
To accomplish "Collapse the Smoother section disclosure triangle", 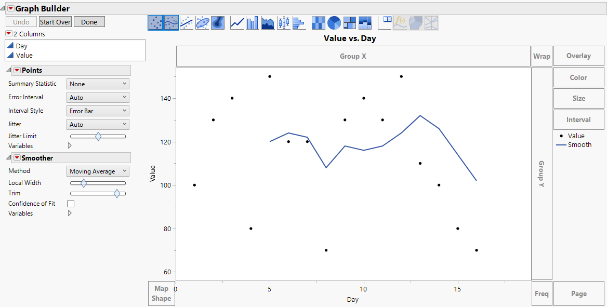I will click(x=9, y=157).
